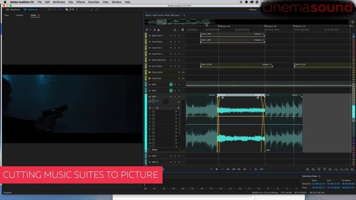Viewport: 356px width, 200px height.
Task: Show Sends track controls
Action: 155,29
